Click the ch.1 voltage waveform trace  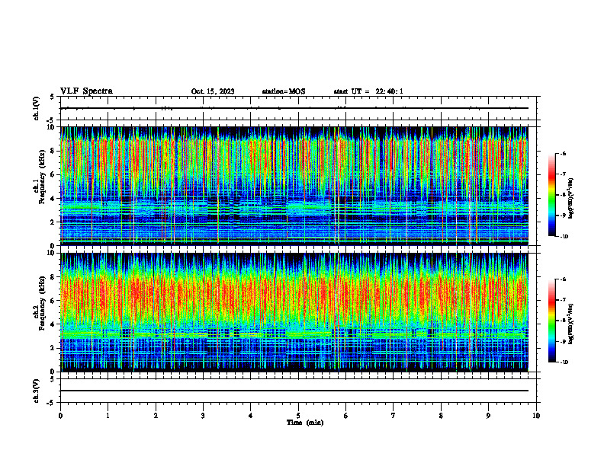(294, 108)
